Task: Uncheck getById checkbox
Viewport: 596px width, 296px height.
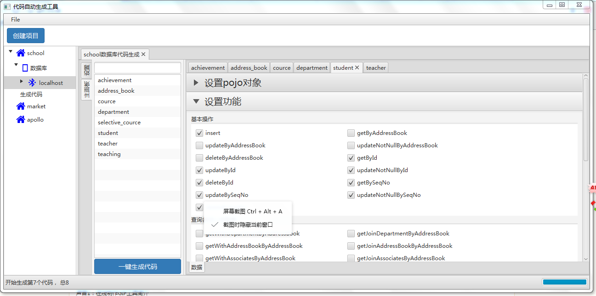Action: click(351, 158)
